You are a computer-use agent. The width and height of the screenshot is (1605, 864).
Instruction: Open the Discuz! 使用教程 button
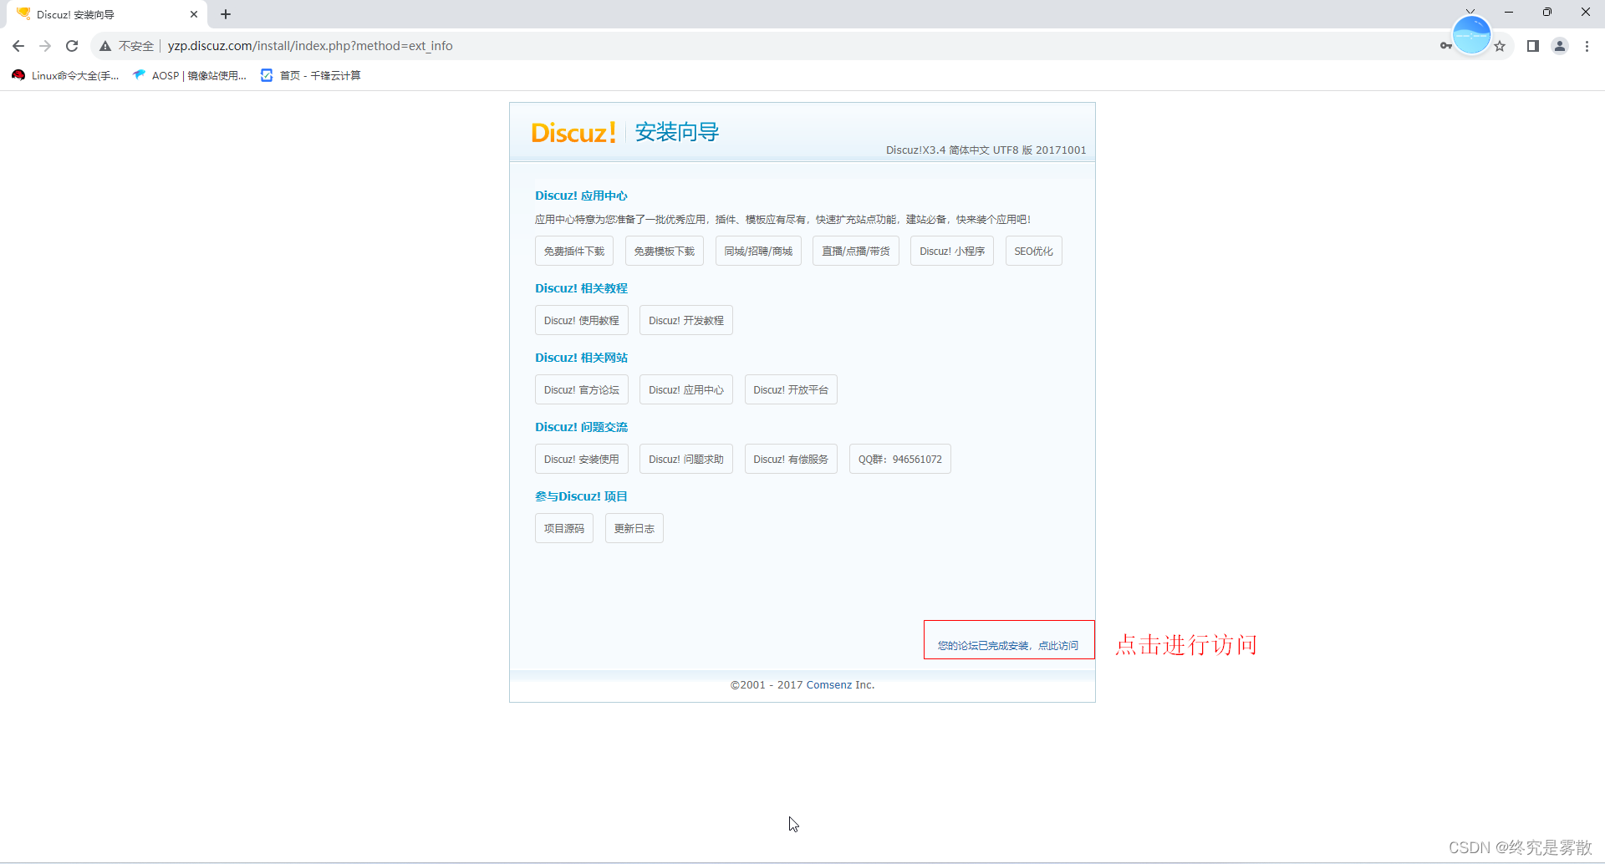tap(582, 320)
